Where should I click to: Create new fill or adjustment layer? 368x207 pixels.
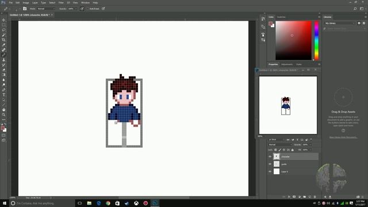pos(299,197)
